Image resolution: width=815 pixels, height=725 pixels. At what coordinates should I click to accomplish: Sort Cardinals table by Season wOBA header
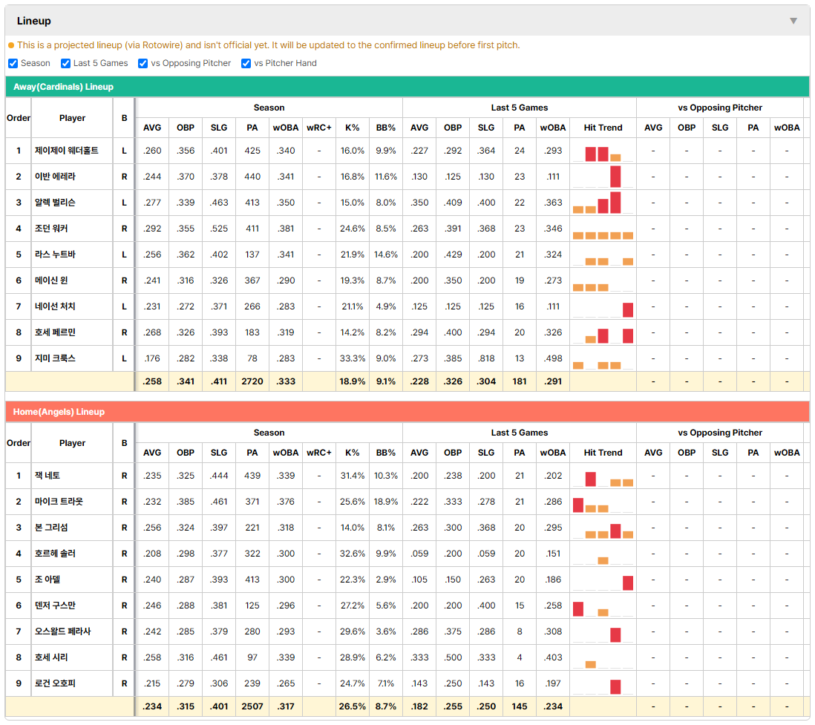click(285, 128)
